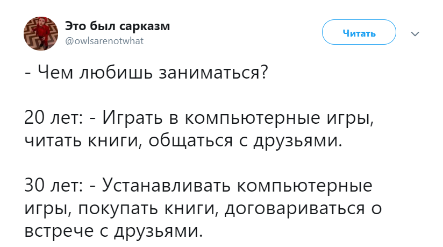This screenshot has height=247, width=443.
Task: Open the profile avatar of Это был сарказм
Action: point(41,33)
